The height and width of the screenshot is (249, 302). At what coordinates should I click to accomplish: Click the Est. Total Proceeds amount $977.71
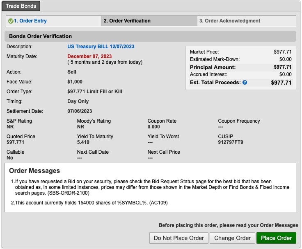tap(281, 83)
